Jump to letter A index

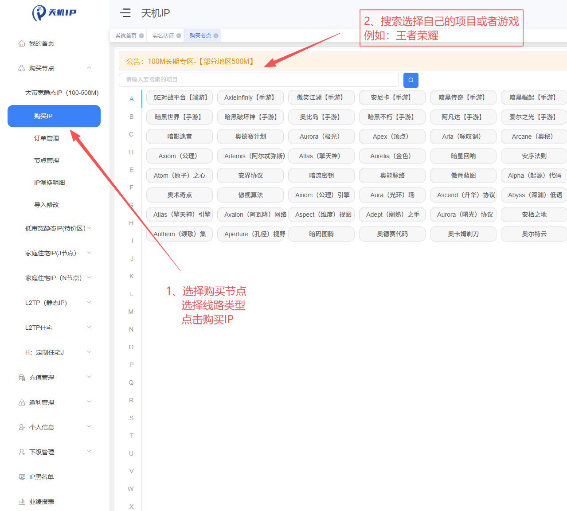[131, 99]
